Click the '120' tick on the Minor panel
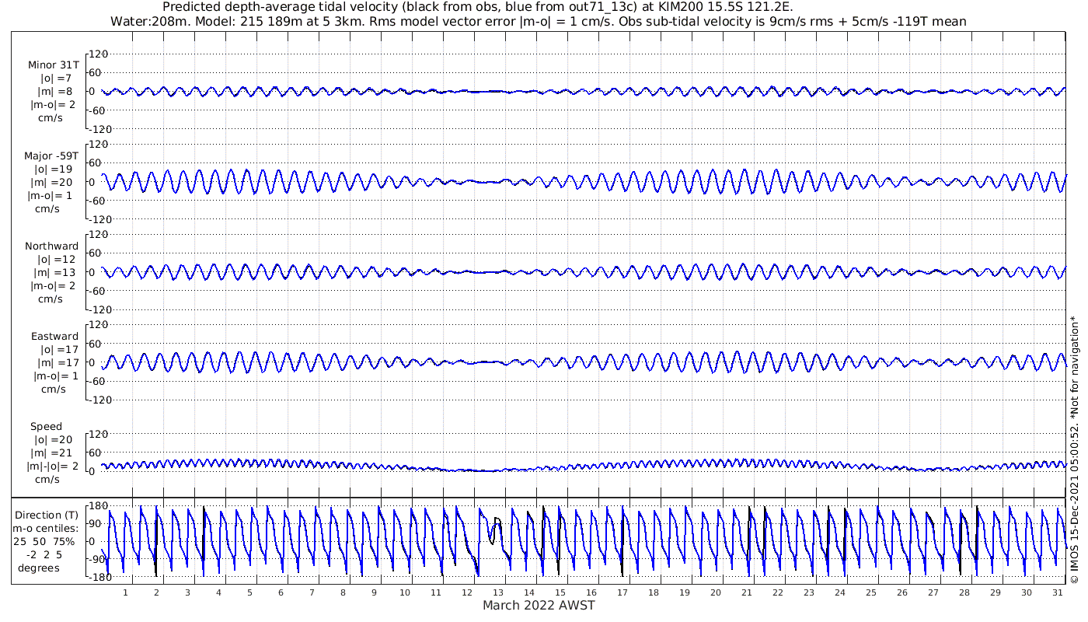The image size is (1088, 622). 98,54
